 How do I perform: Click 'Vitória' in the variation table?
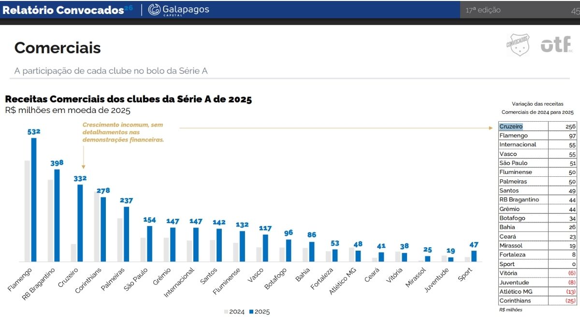click(x=509, y=273)
